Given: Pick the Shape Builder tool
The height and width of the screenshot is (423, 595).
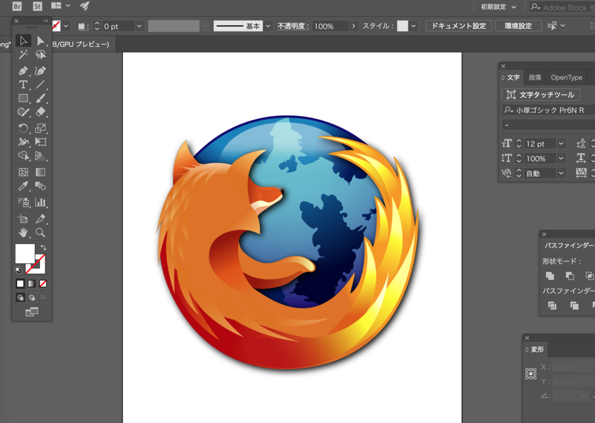Looking at the screenshot, I should coord(23,156).
